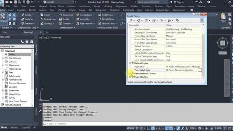Open the Traverse ribbon tool
This screenshot has height=131, width=233.
point(28,23)
